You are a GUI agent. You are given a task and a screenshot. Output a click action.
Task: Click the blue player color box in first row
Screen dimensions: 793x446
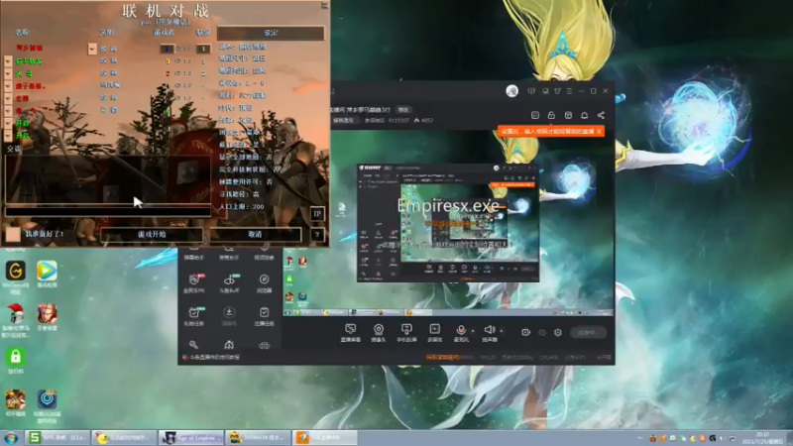(x=167, y=49)
